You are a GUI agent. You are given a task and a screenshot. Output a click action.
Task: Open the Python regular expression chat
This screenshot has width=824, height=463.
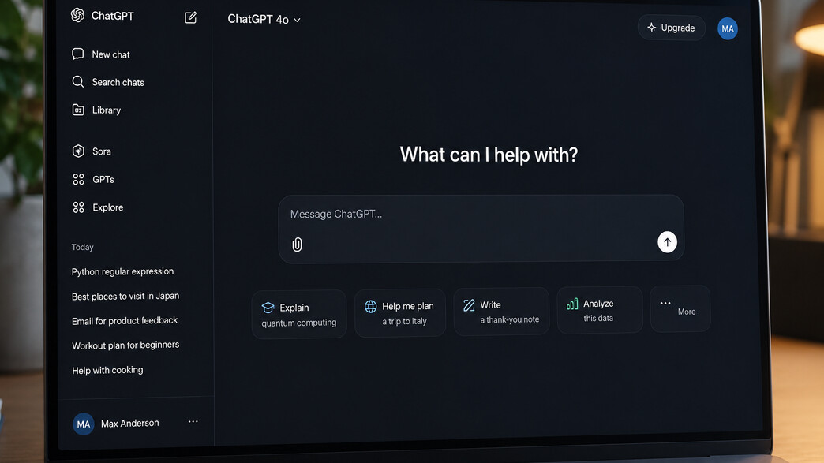(122, 271)
